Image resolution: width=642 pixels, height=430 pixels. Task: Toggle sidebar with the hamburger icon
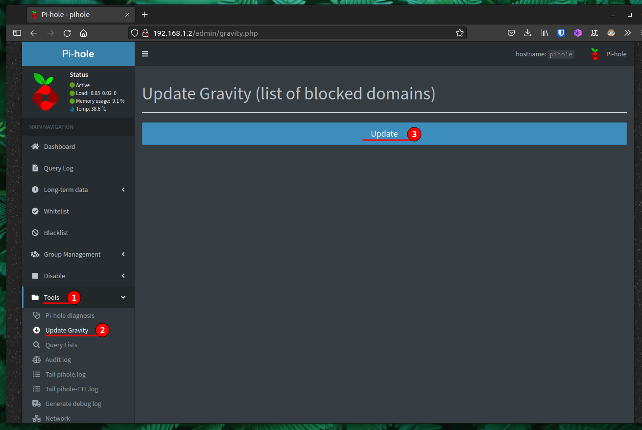[x=145, y=54]
